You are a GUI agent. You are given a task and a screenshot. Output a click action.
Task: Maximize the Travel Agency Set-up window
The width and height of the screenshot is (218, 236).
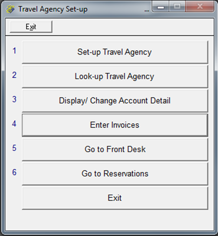point(177,7)
